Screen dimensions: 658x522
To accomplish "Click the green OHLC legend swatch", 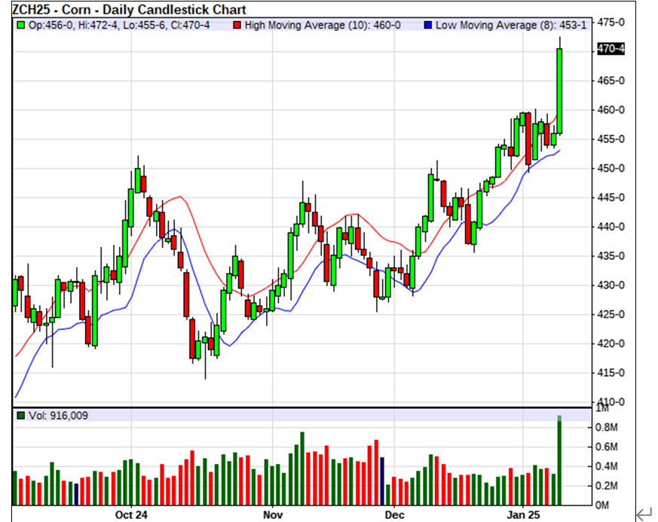I will click(x=21, y=26).
